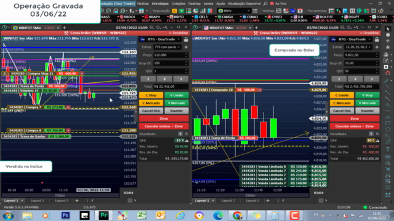Open the Cotações menu
The image size is (394, 221).
click(x=179, y=4)
